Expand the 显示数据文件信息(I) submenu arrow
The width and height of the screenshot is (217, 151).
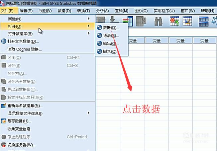(89, 113)
